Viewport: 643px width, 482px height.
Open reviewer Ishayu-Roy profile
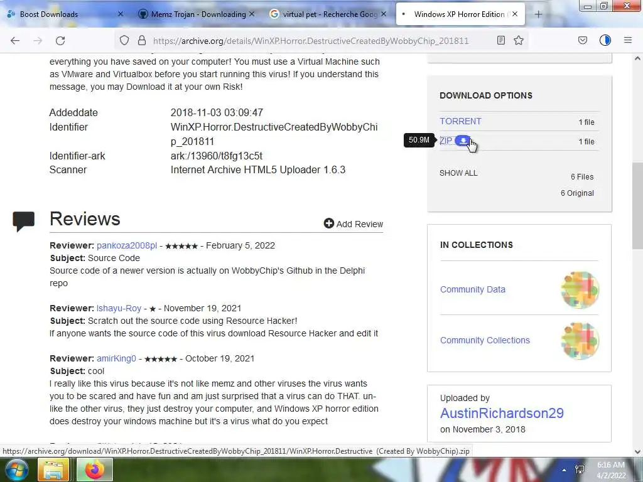pos(119,308)
